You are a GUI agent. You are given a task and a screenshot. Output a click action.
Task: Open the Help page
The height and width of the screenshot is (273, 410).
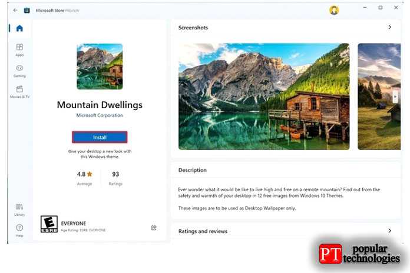pyautogui.click(x=19, y=231)
